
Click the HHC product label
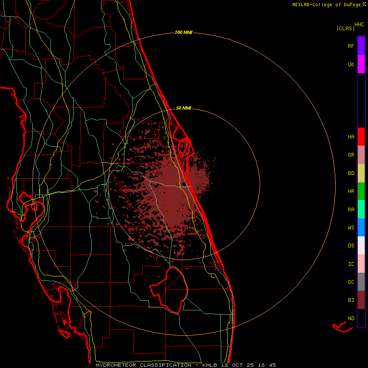pyautogui.click(x=359, y=25)
